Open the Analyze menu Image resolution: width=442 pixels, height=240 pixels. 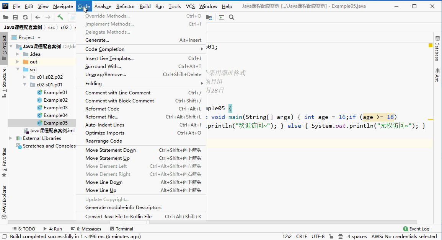point(103,6)
